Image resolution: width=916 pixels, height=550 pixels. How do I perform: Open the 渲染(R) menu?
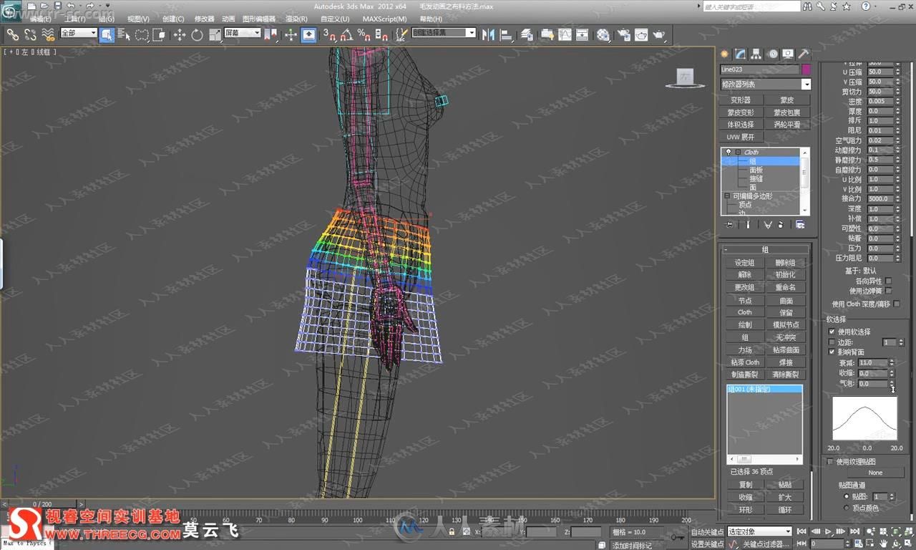pyautogui.click(x=296, y=19)
